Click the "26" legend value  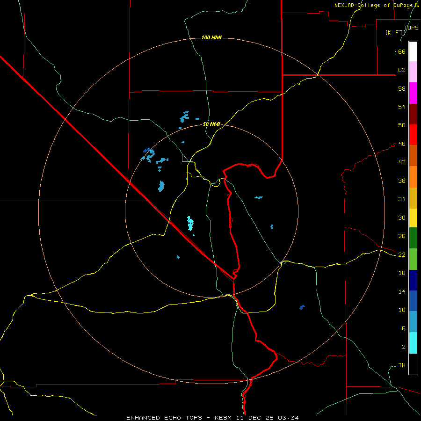402,236
